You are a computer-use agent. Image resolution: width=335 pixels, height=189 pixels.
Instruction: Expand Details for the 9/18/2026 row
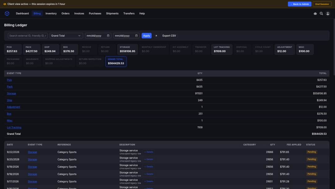coord(149,174)
